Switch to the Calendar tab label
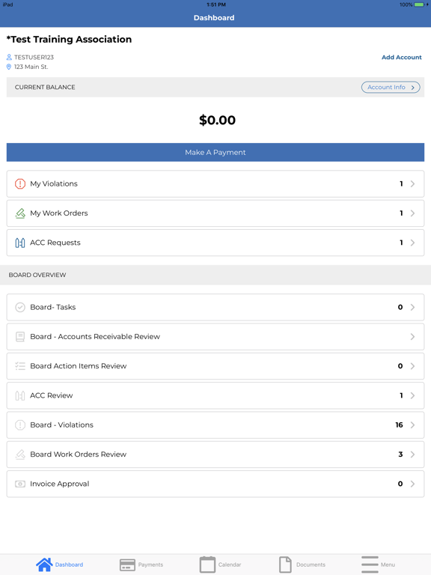The image size is (431, 575). click(230, 565)
